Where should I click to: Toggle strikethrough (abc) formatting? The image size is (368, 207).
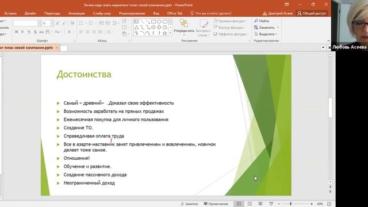pos(41,32)
